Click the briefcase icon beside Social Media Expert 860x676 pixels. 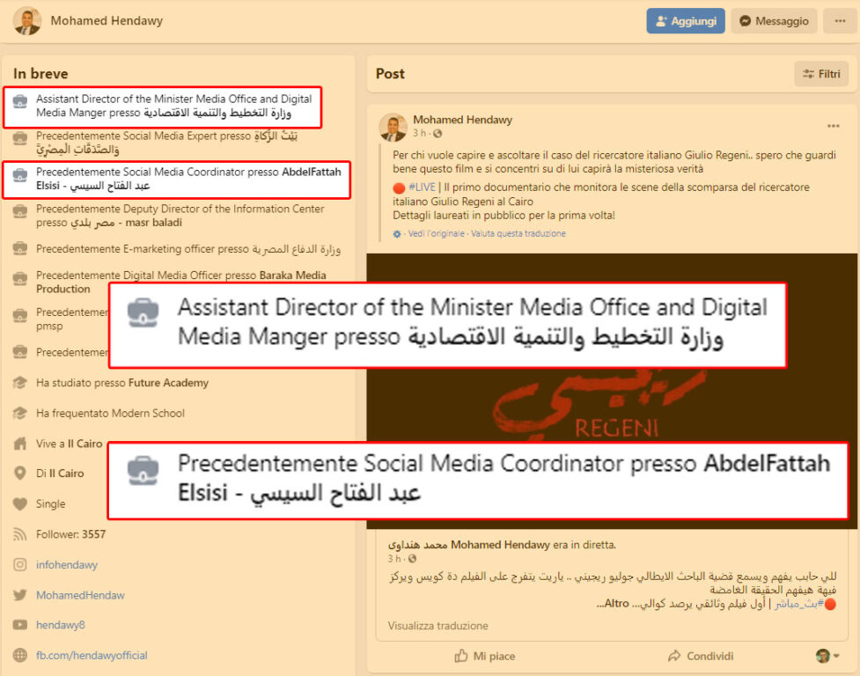[19, 137]
